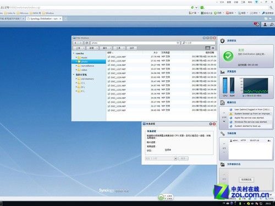
Task: Open the 新增 create dropdown
Action: click(93, 48)
